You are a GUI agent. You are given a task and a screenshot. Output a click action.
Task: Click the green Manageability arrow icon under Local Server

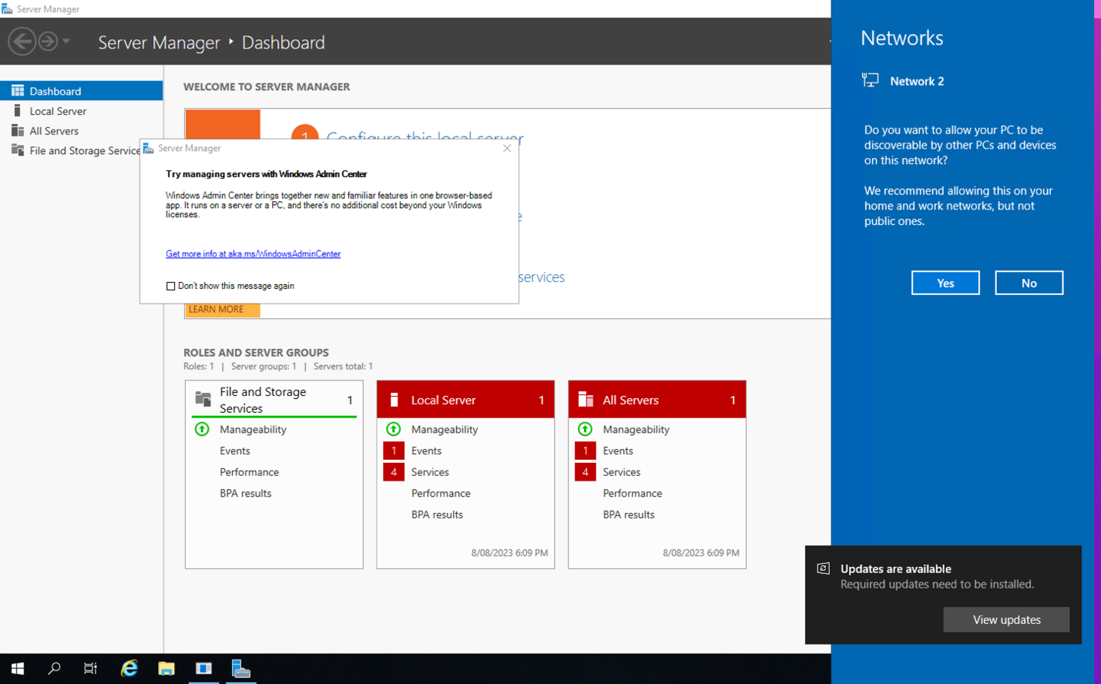point(393,429)
